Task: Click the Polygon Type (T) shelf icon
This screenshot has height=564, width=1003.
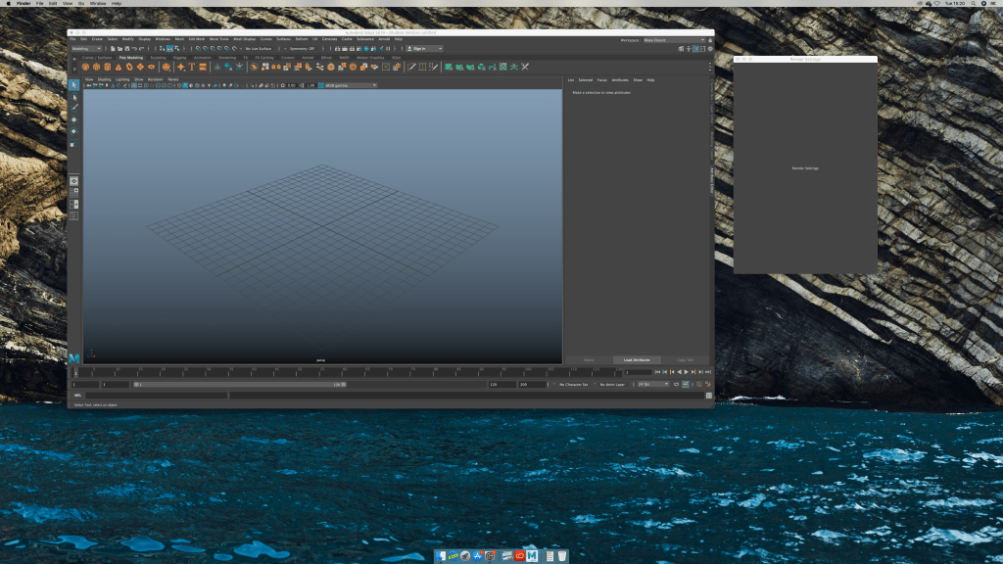Action: pos(192,67)
